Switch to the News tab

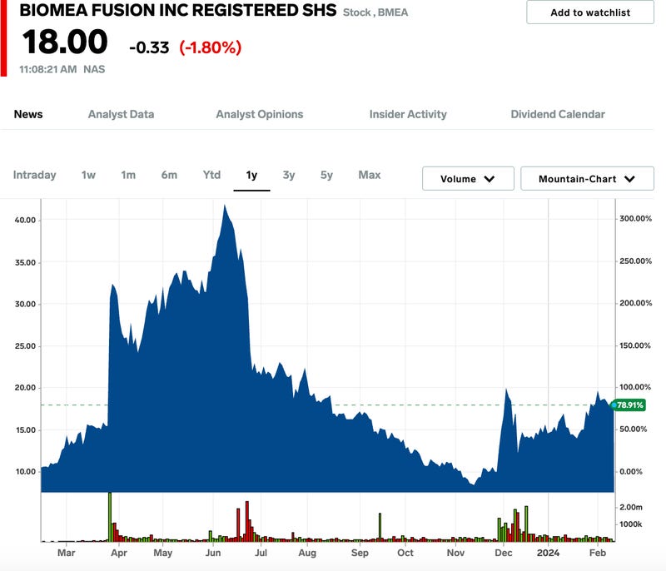tap(28, 114)
